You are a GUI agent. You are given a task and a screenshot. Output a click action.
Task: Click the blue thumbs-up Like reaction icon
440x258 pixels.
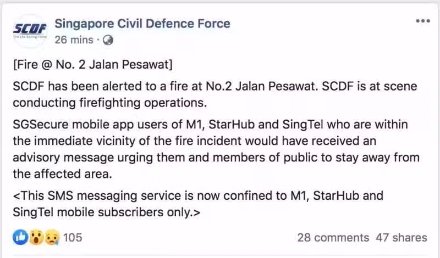coord(20,237)
